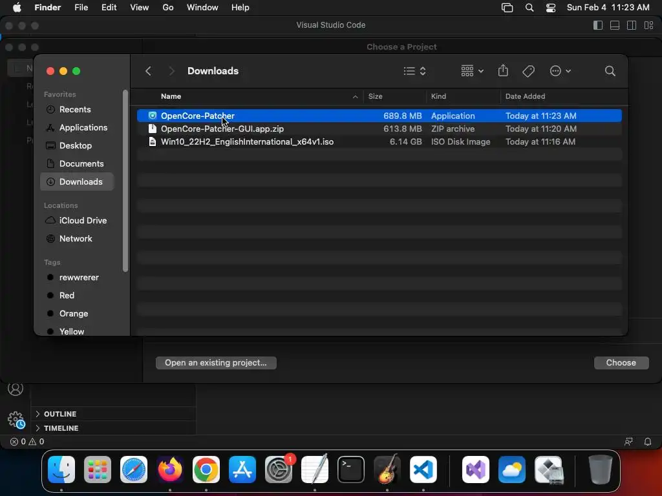This screenshot has height=496, width=662.
Task: Launch Google Chrome from the Dock
Action: (x=206, y=470)
